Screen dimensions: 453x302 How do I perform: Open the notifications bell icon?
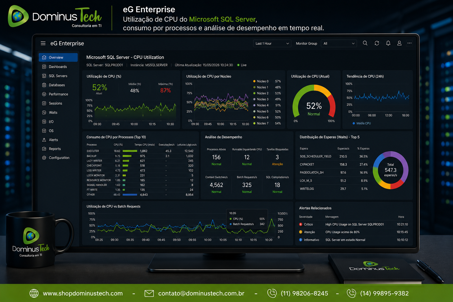coord(388,43)
